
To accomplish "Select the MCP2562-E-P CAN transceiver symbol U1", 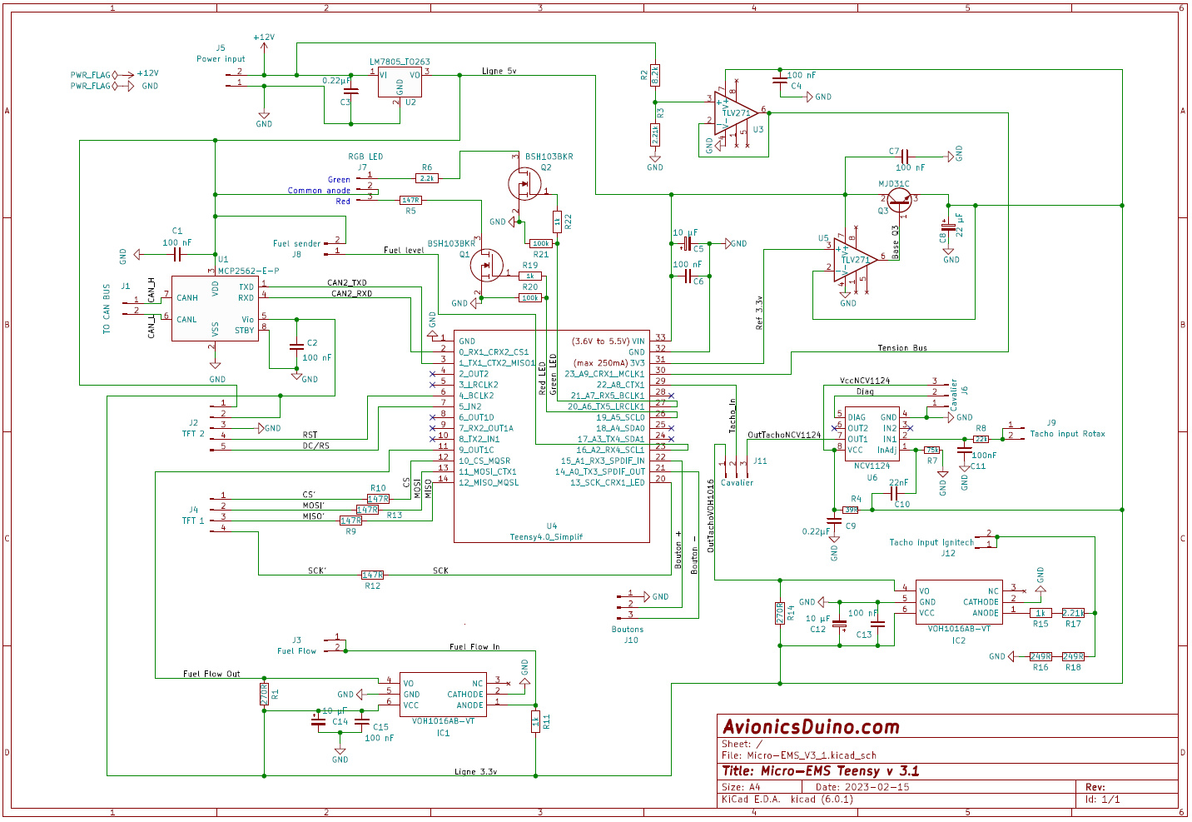I will 215,308.
